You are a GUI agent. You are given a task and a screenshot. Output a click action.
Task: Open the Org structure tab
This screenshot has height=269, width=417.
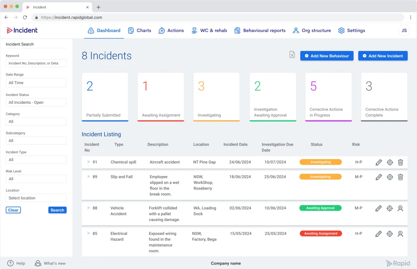pyautogui.click(x=312, y=31)
